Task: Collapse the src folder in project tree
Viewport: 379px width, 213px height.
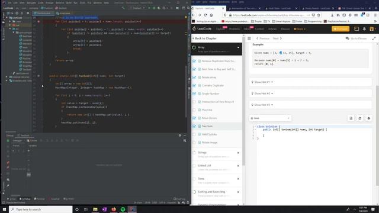Action: pos(10,29)
